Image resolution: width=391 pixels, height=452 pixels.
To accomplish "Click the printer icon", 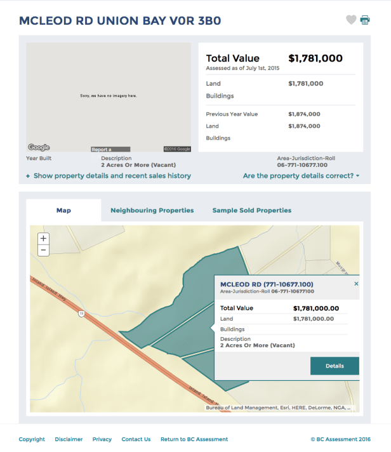I will [x=365, y=20].
